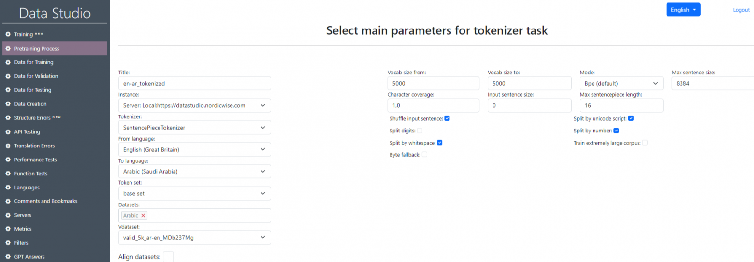Click the Logout link
This screenshot has height=262, width=754.
tap(741, 10)
